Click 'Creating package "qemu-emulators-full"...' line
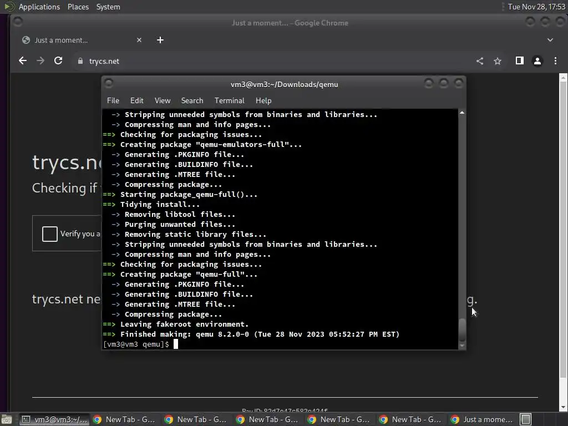 click(x=202, y=145)
